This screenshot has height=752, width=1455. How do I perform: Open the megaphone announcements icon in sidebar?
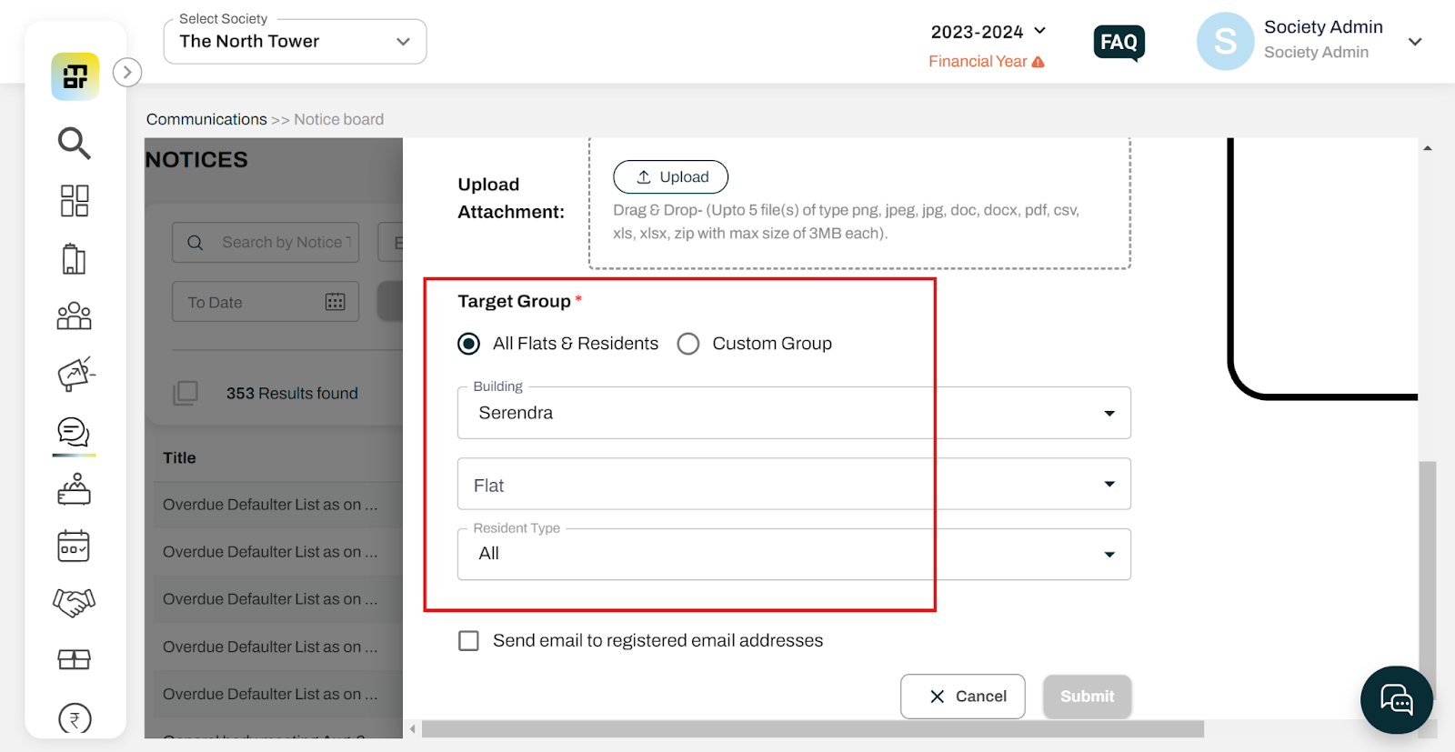76,374
